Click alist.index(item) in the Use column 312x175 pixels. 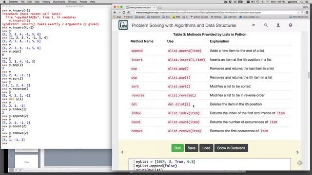coord(183,113)
